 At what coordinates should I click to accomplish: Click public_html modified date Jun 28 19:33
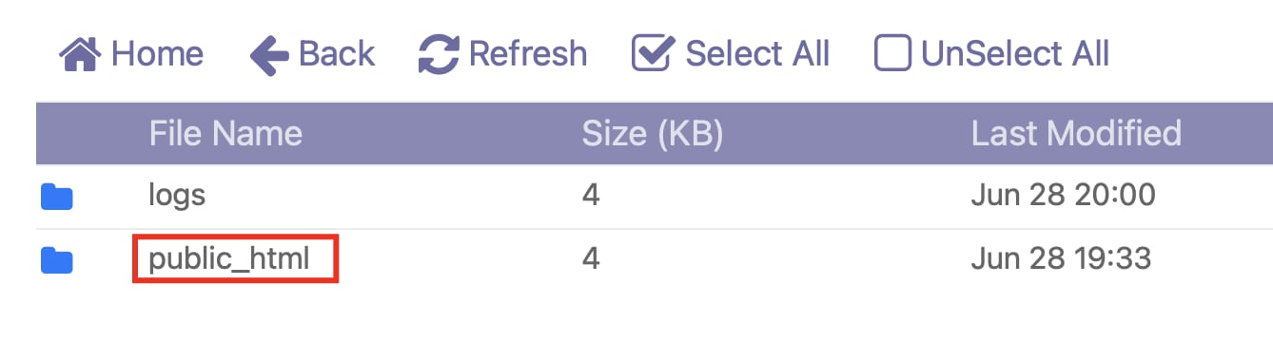(1061, 258)
